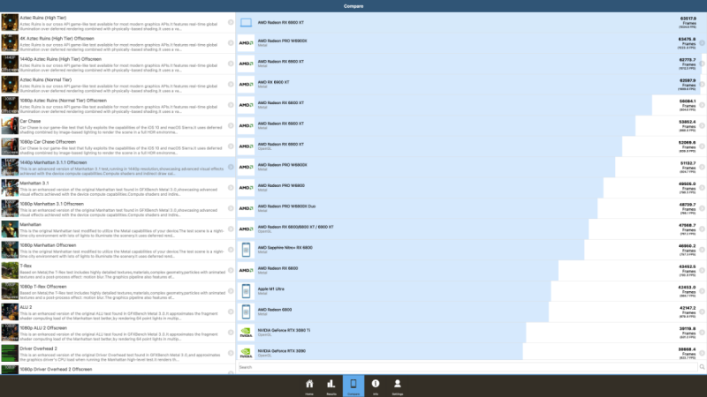Click the 'NVIDIA GeForce RTX 3090' device name
Screen dimensions: 707x397
pos(281,350)
